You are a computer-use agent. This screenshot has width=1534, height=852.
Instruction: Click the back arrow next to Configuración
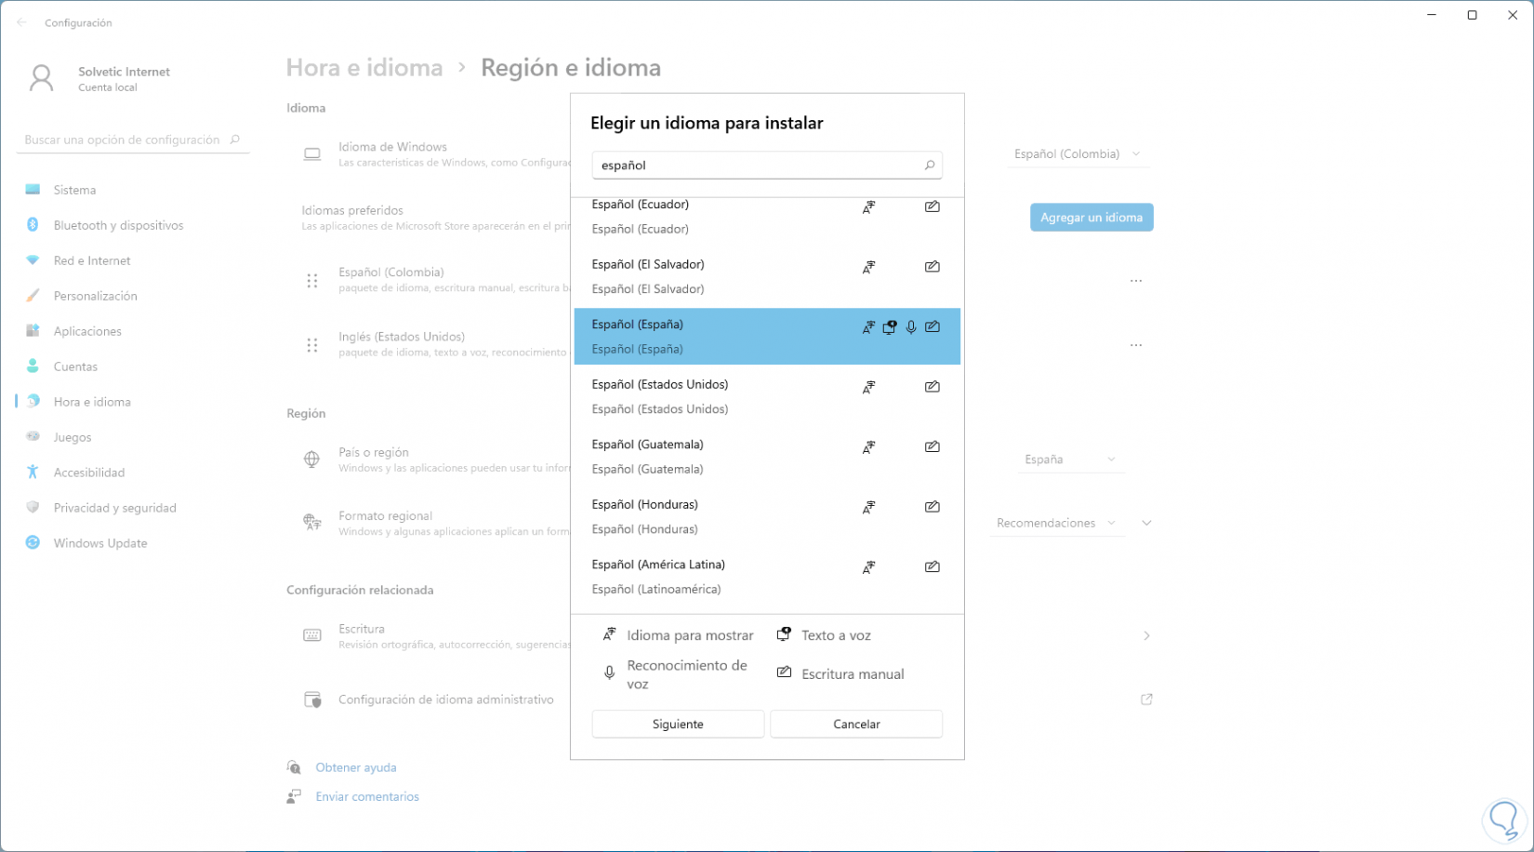22,22
